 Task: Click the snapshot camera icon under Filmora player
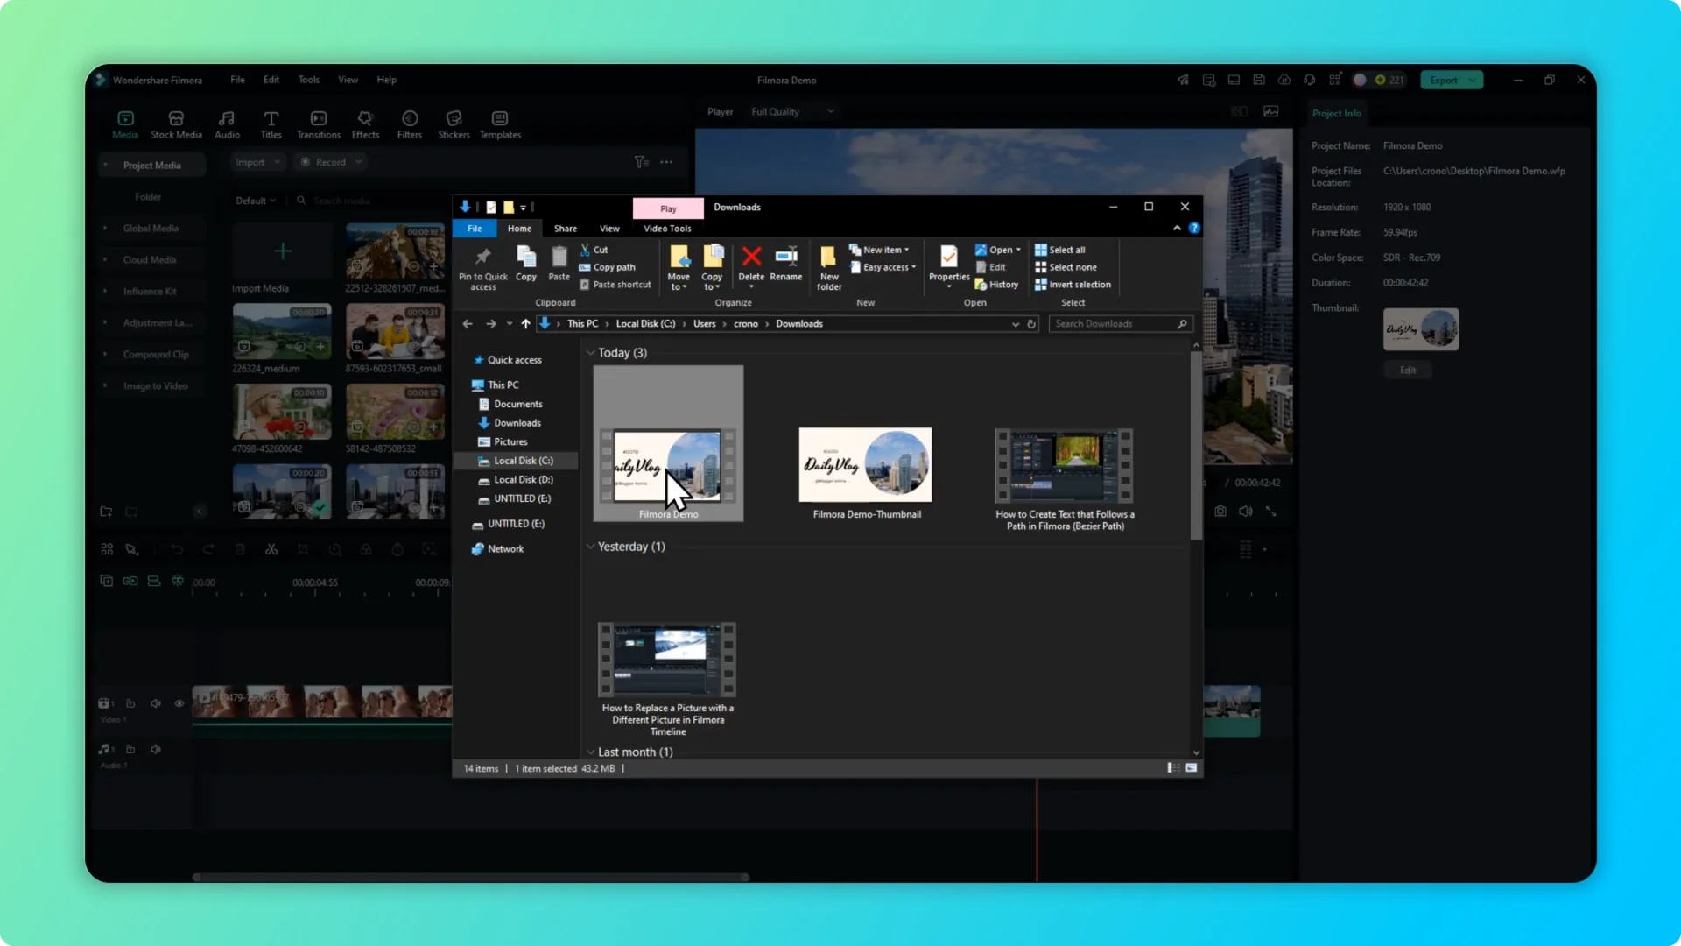[1220, 511]
